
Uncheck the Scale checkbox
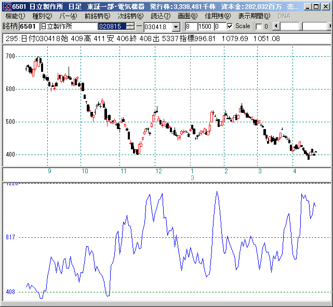click(x=230, y=26)
